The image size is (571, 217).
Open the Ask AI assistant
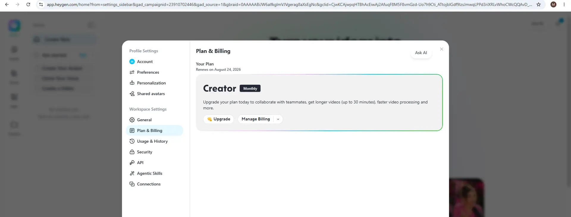click(x=421, y=53)
